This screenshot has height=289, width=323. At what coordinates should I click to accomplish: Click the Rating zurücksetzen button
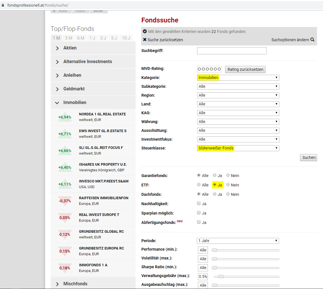[245, 69]
